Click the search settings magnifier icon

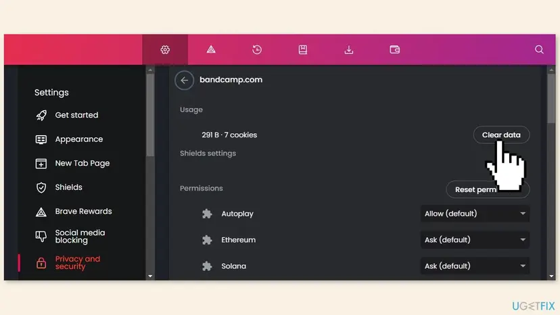pos(539,49)
